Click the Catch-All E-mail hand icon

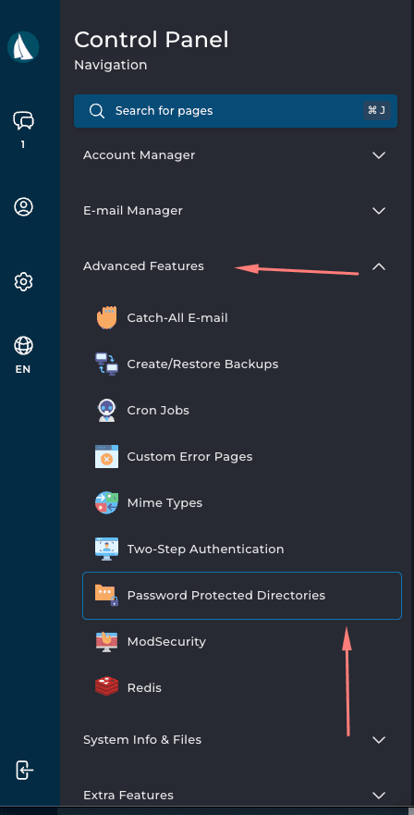click(106, 317)
